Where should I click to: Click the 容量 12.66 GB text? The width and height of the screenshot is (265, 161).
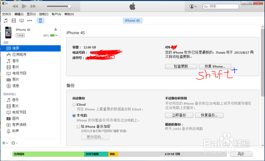tap(84, 47)
